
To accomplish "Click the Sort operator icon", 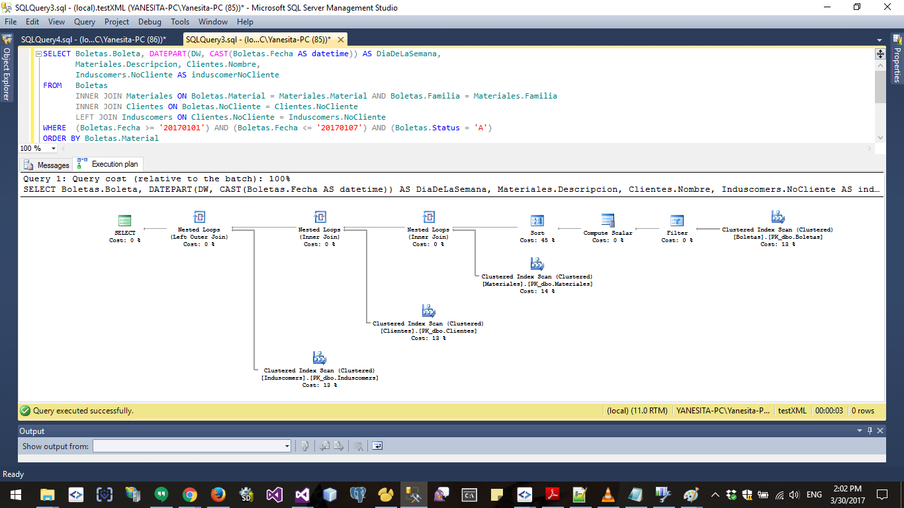I will [537, 221].
